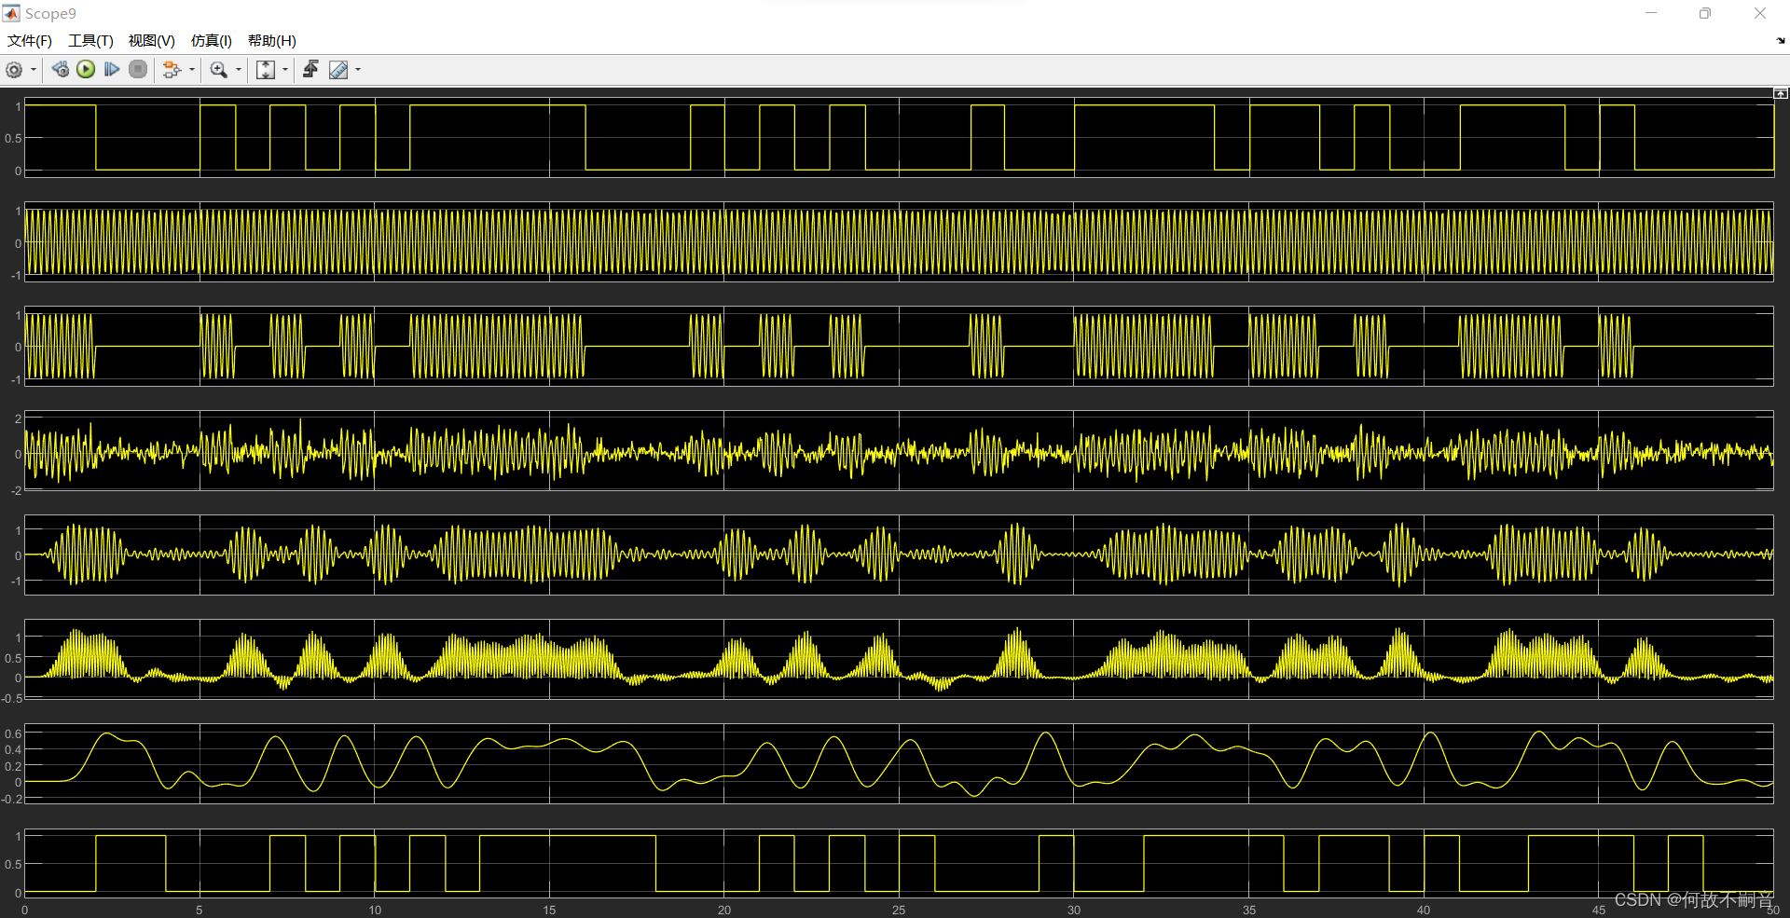Click the x-axis tick label 35
1790x918 pixels.
tap(1248, 910)
